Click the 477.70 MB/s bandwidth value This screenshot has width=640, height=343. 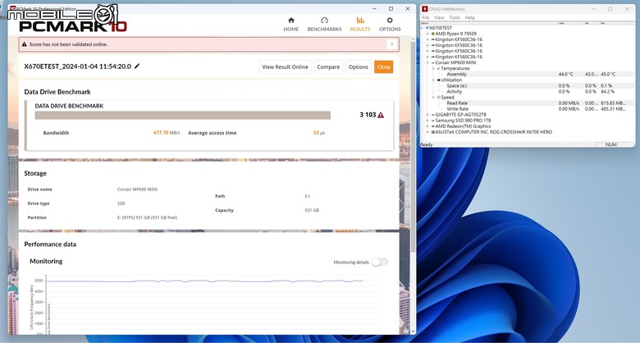point(167,133)
